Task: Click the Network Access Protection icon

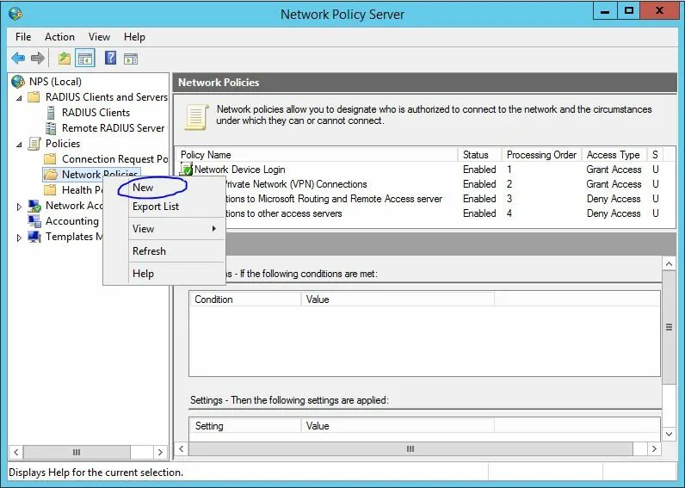Action: (34, 206)
